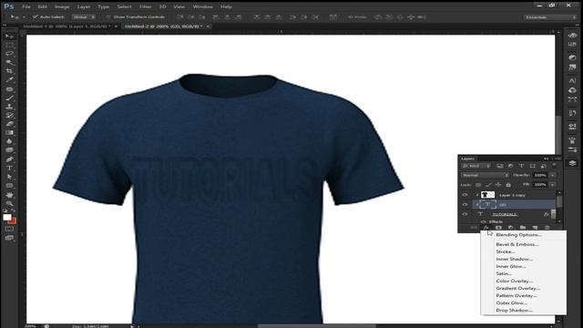The image size is (583, 328).
Task: Hide the selected text layer's visibility eye
Action: click(465, 204)
